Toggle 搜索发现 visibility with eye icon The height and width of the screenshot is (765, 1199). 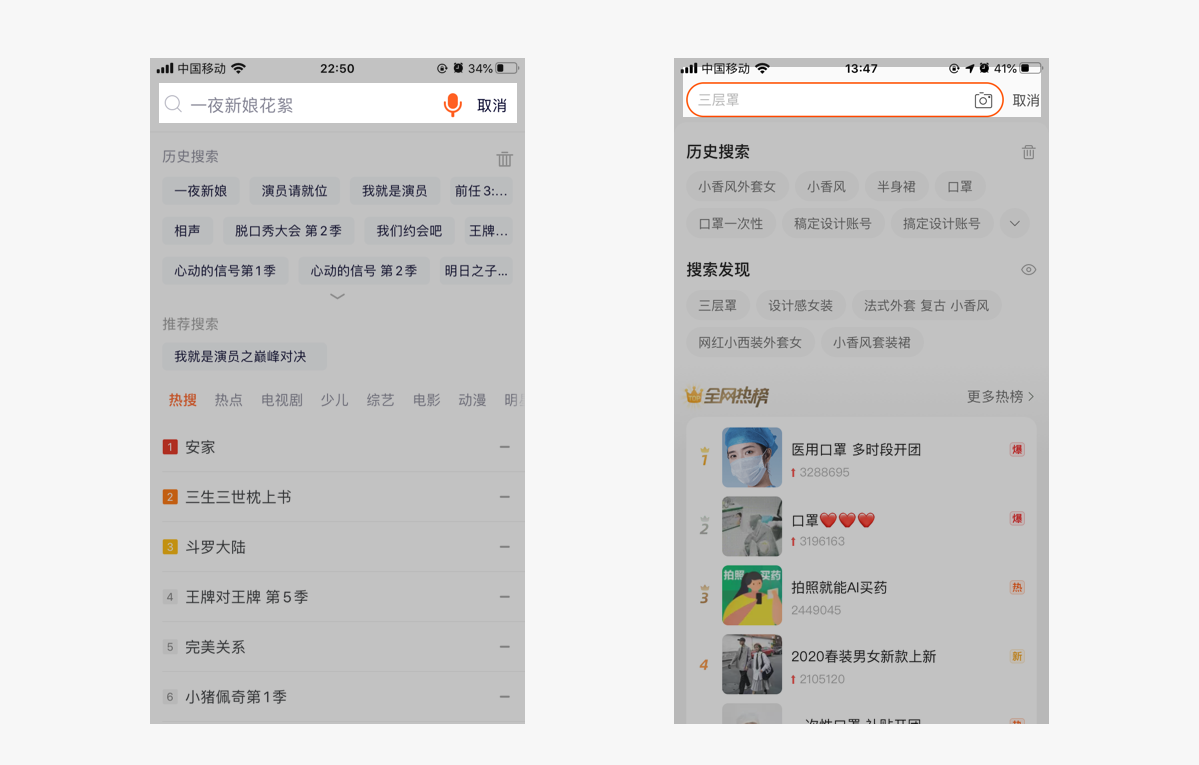1028,270
